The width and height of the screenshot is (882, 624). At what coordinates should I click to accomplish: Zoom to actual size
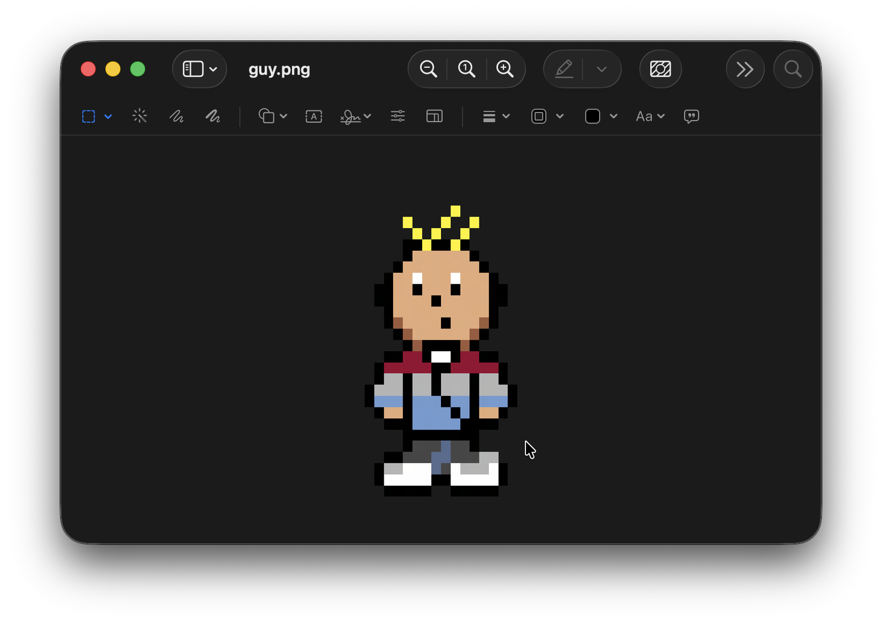(466, 69)
